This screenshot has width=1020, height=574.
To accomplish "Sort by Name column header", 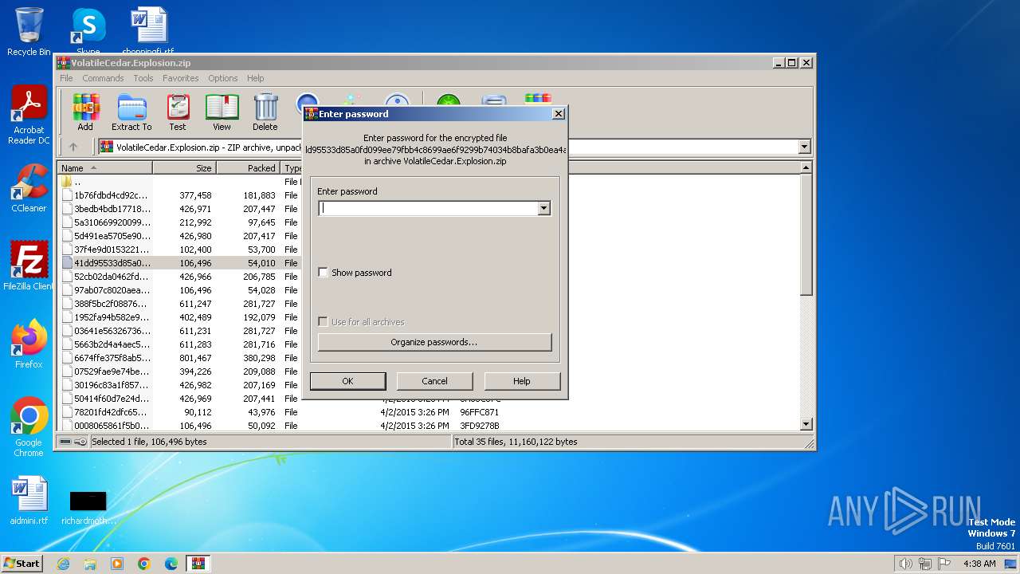I will coord(106,168).
